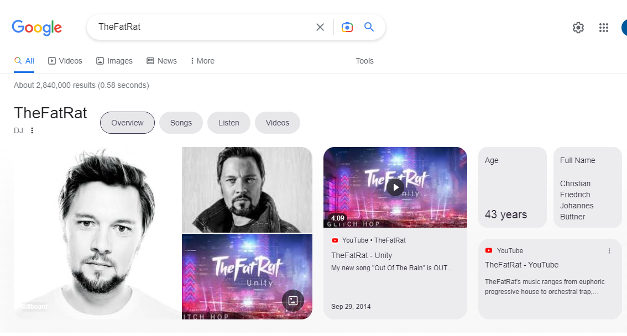627x336 pixels.
Task: Open the image gallery icon on Unity artwork
Action: tap(293, 301)
